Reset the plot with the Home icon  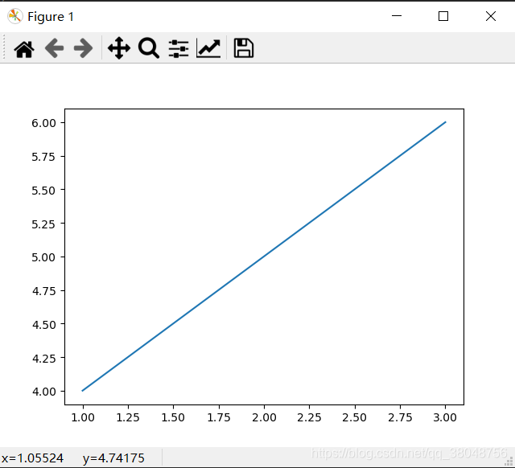click(24, 49)
